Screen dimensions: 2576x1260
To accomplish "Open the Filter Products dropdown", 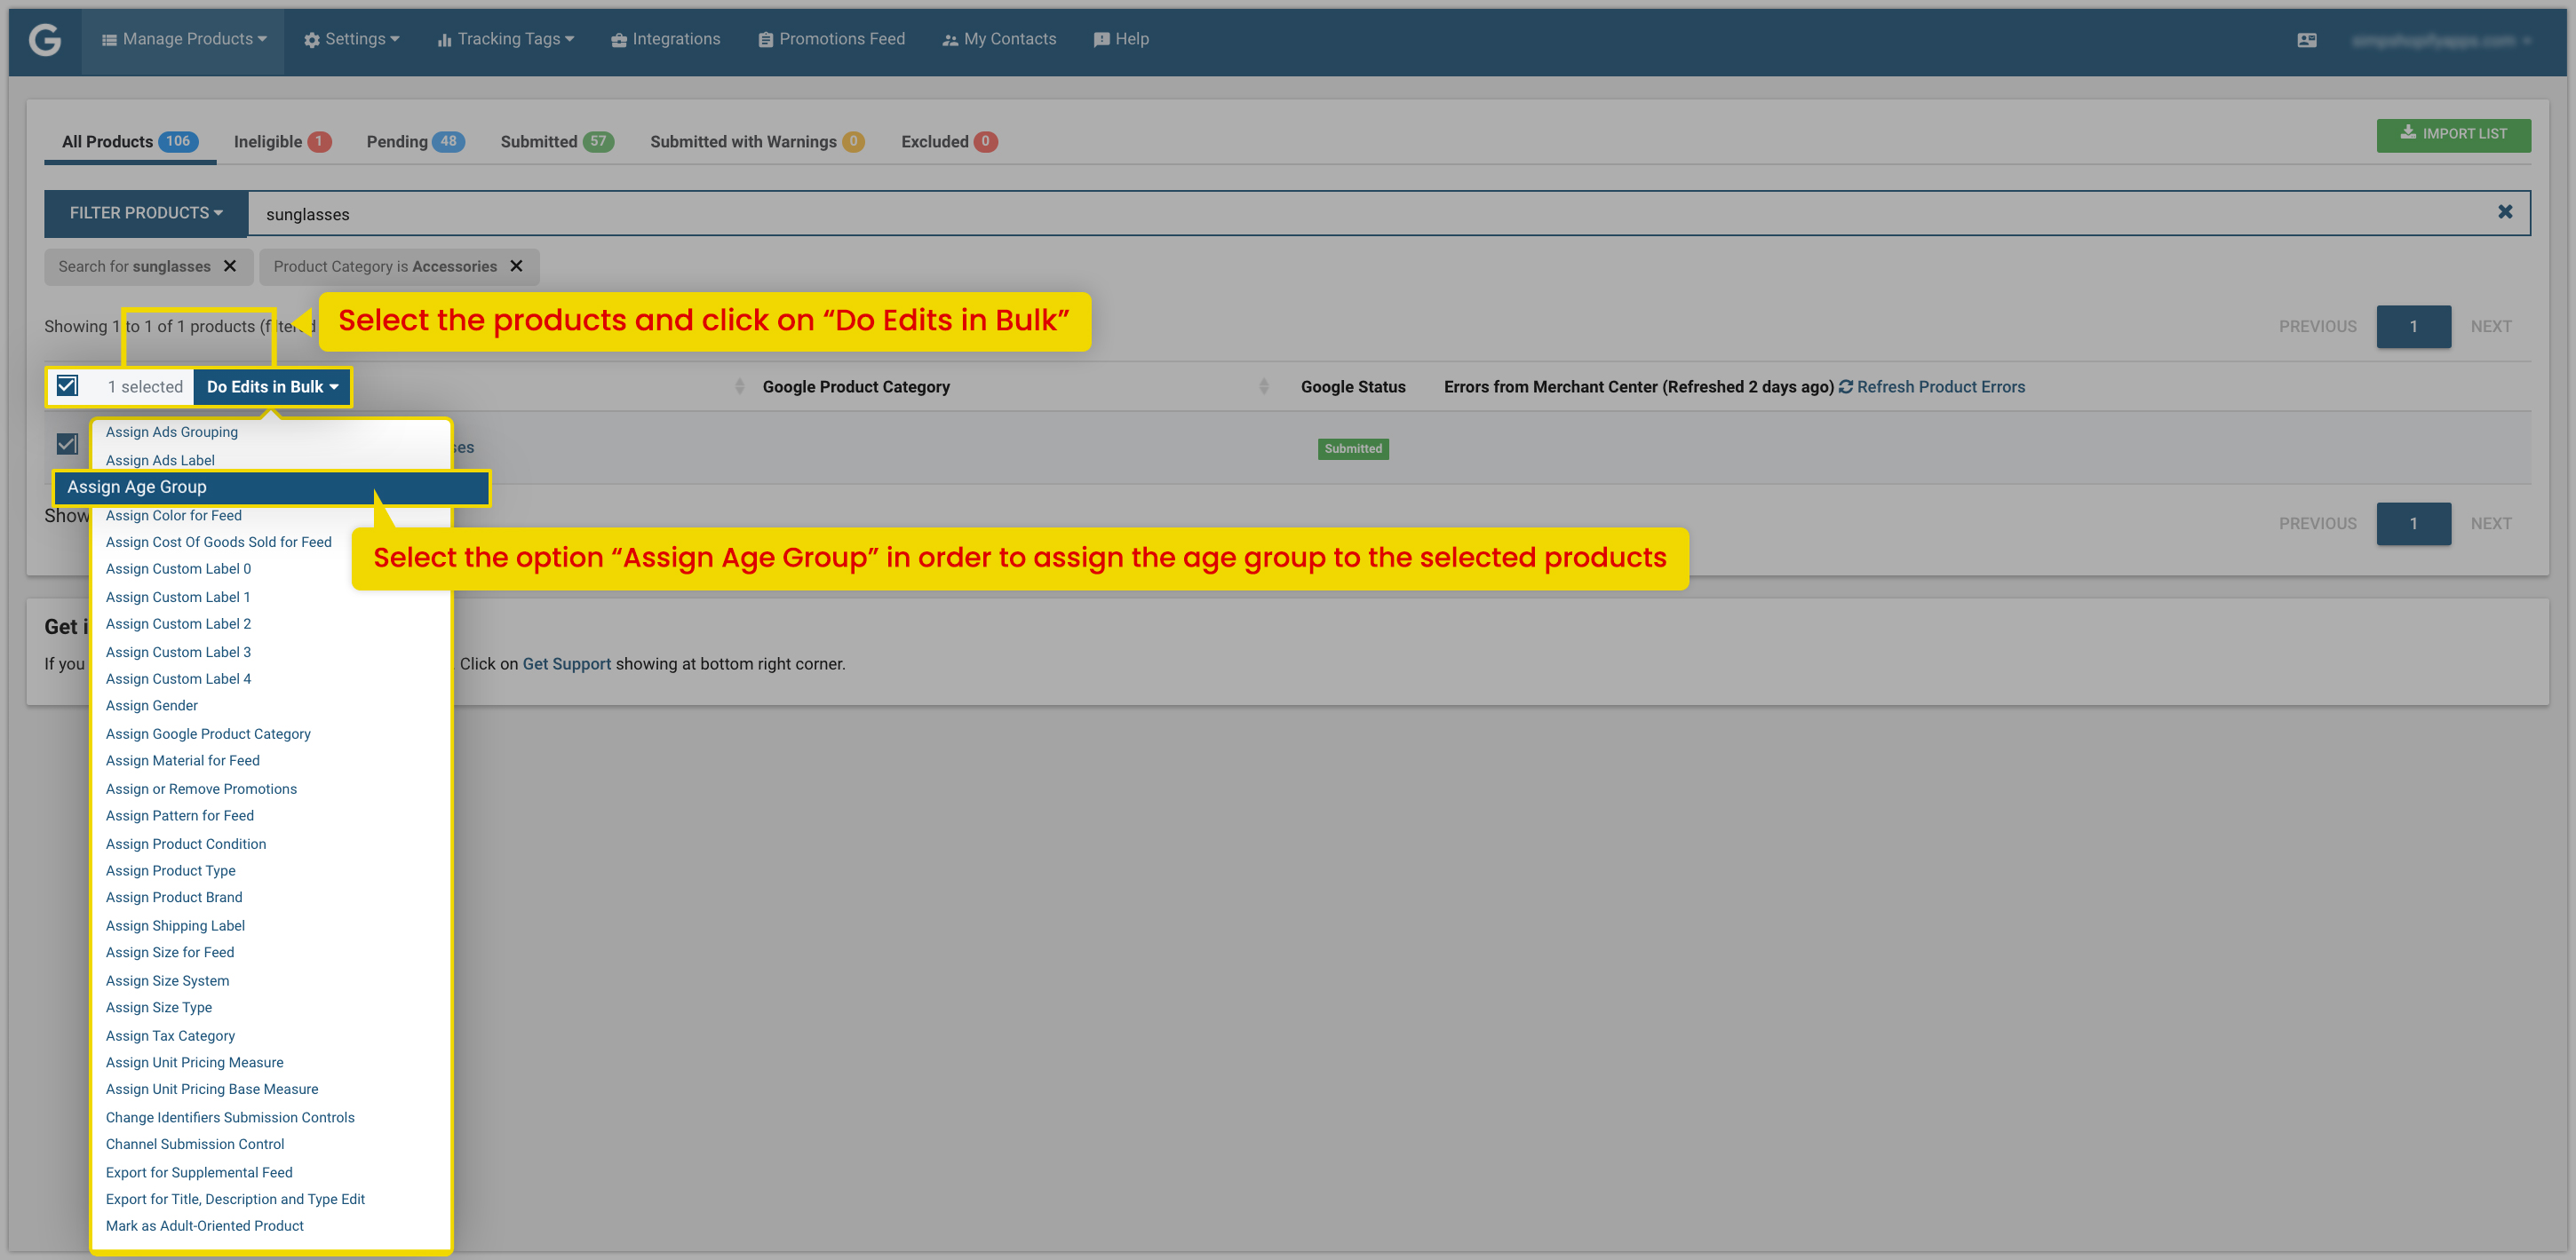I will 146,213.
